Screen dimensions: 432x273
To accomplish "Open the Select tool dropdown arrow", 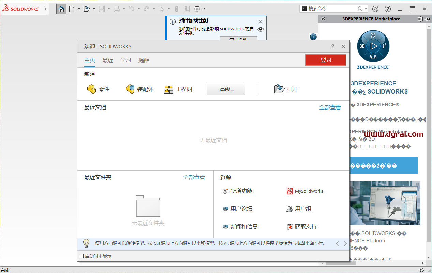I will click(x=169, y=9).
